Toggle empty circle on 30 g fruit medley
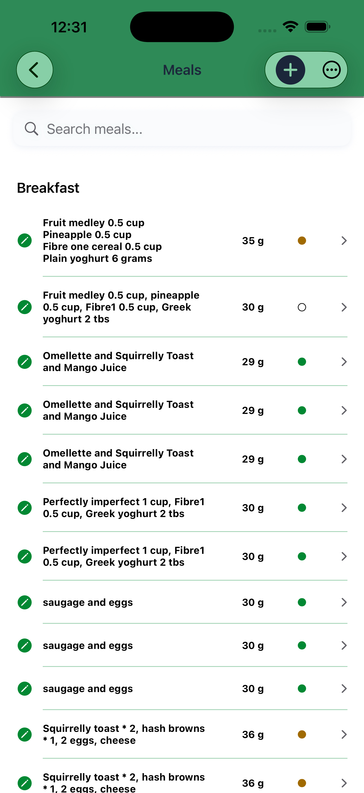Screen dimensions: 364x793 click(x=302, y=307)
